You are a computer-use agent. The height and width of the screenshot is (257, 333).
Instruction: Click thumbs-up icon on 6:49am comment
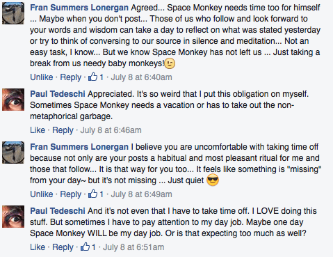coord(92,194)
